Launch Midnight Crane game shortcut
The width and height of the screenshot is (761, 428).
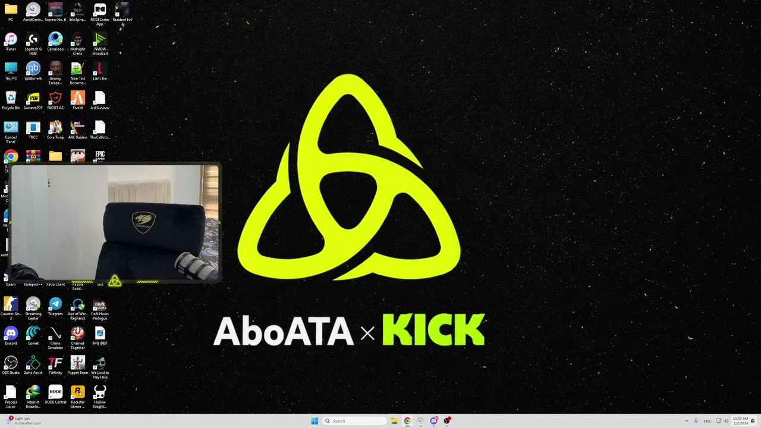[77, 43]
